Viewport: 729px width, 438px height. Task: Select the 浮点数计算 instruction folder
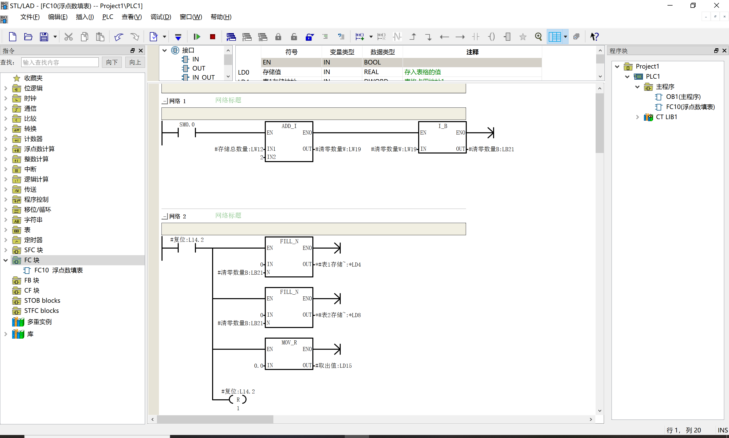point(39,149)
